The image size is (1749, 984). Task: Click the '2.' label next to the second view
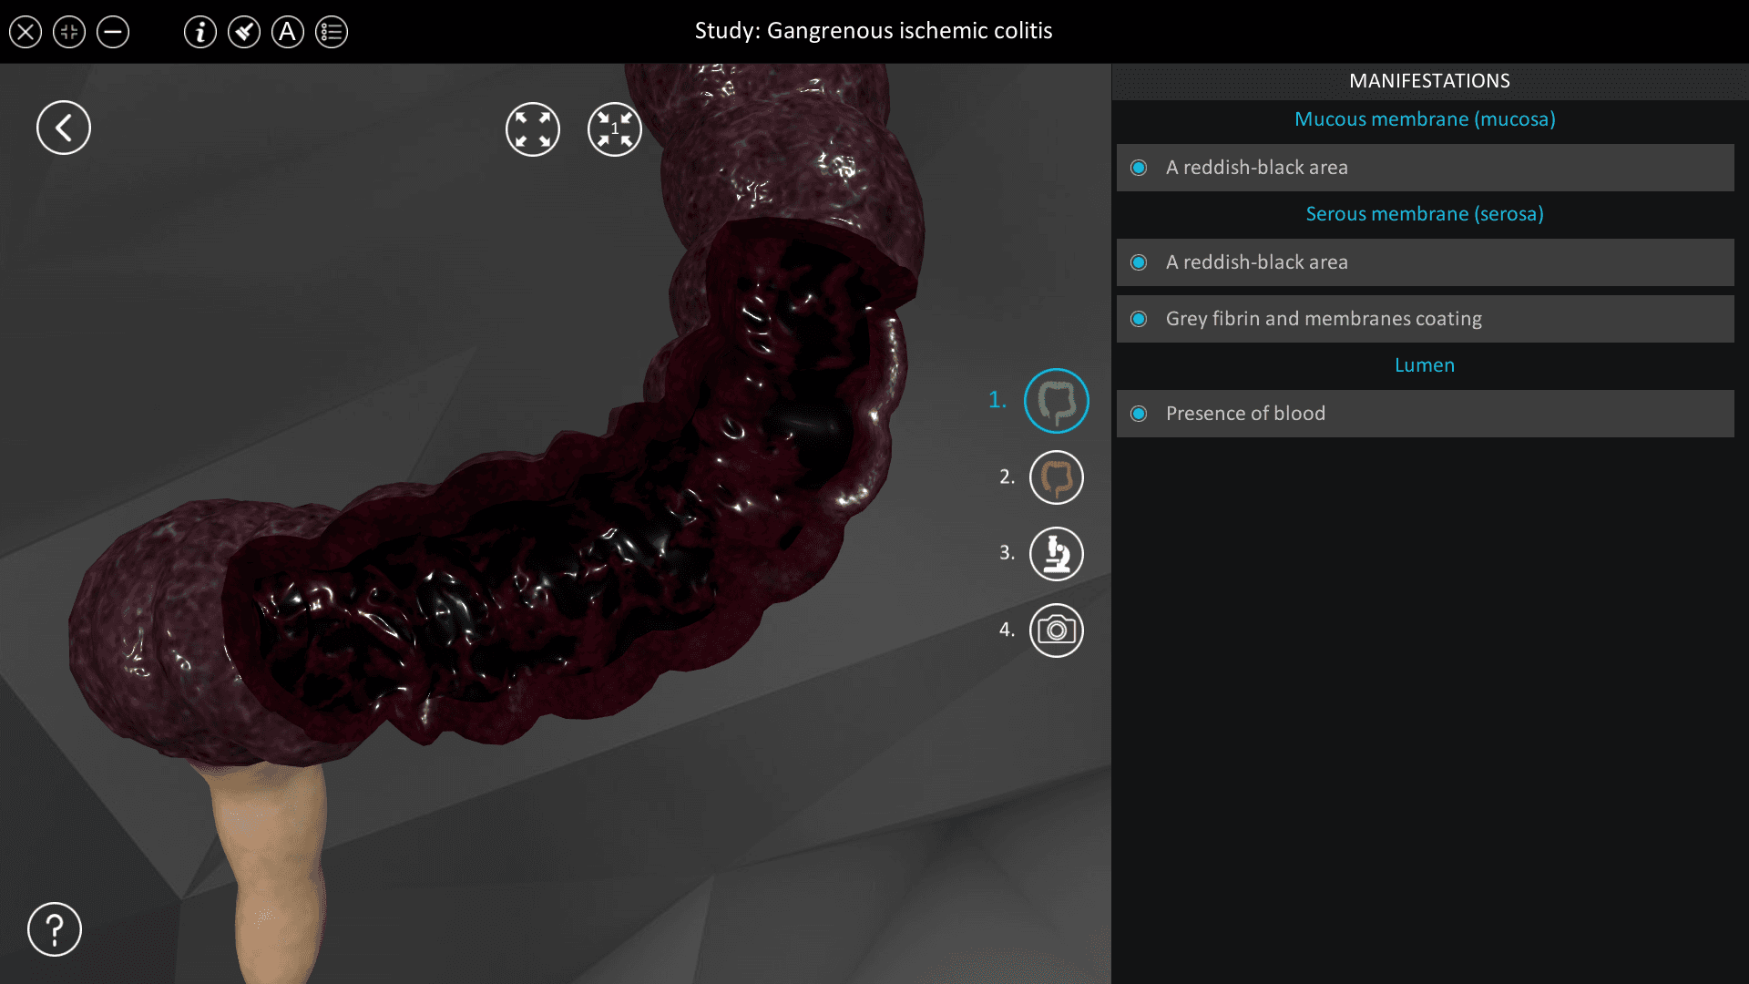click(1007, 477)
